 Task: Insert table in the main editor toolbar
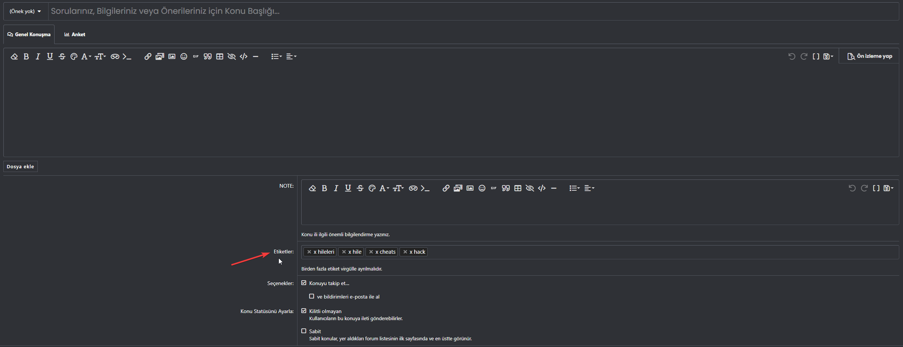[x=220, y=56]
